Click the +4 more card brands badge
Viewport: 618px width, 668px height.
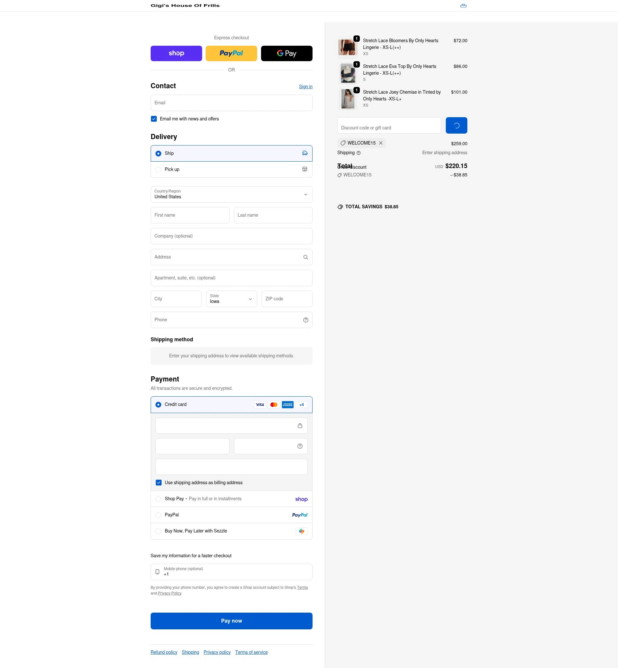(301, 405)
